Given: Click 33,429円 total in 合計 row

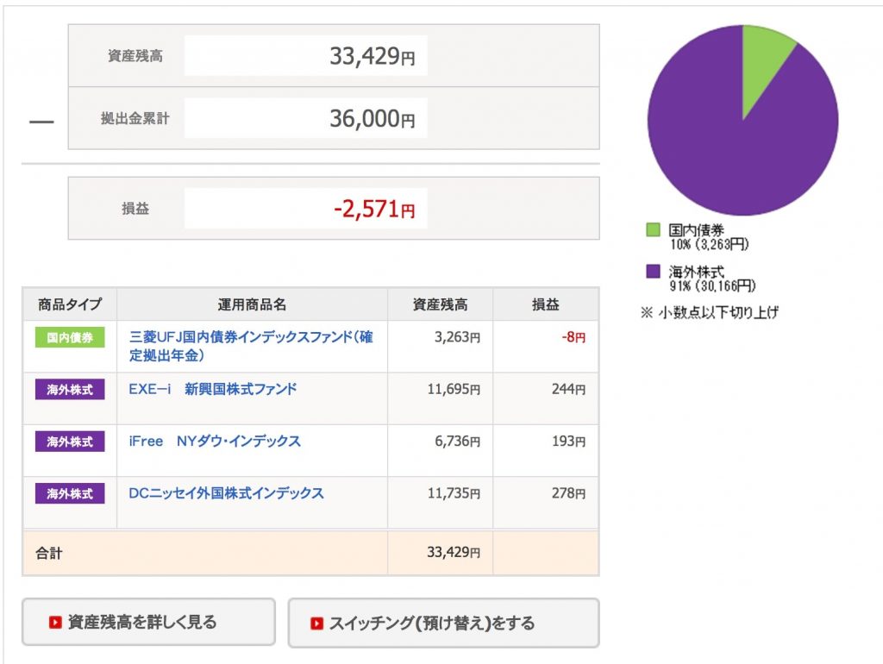Looking at the screenshot, I should point(454,552).
